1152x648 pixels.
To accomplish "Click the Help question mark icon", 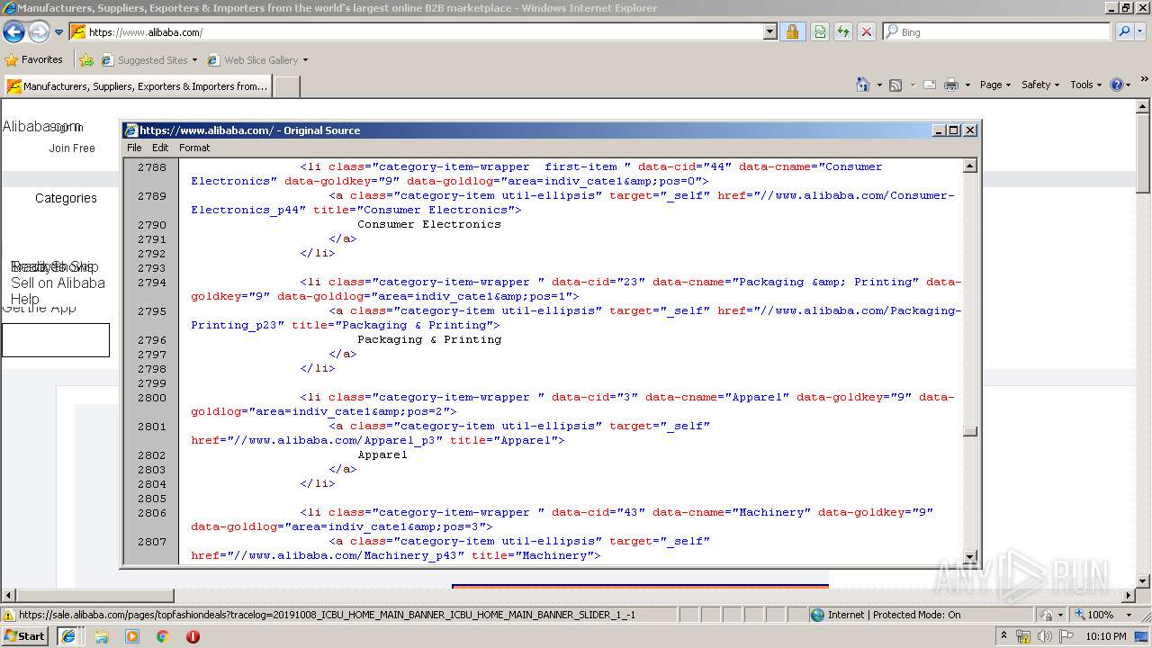I will point(1116,85).
